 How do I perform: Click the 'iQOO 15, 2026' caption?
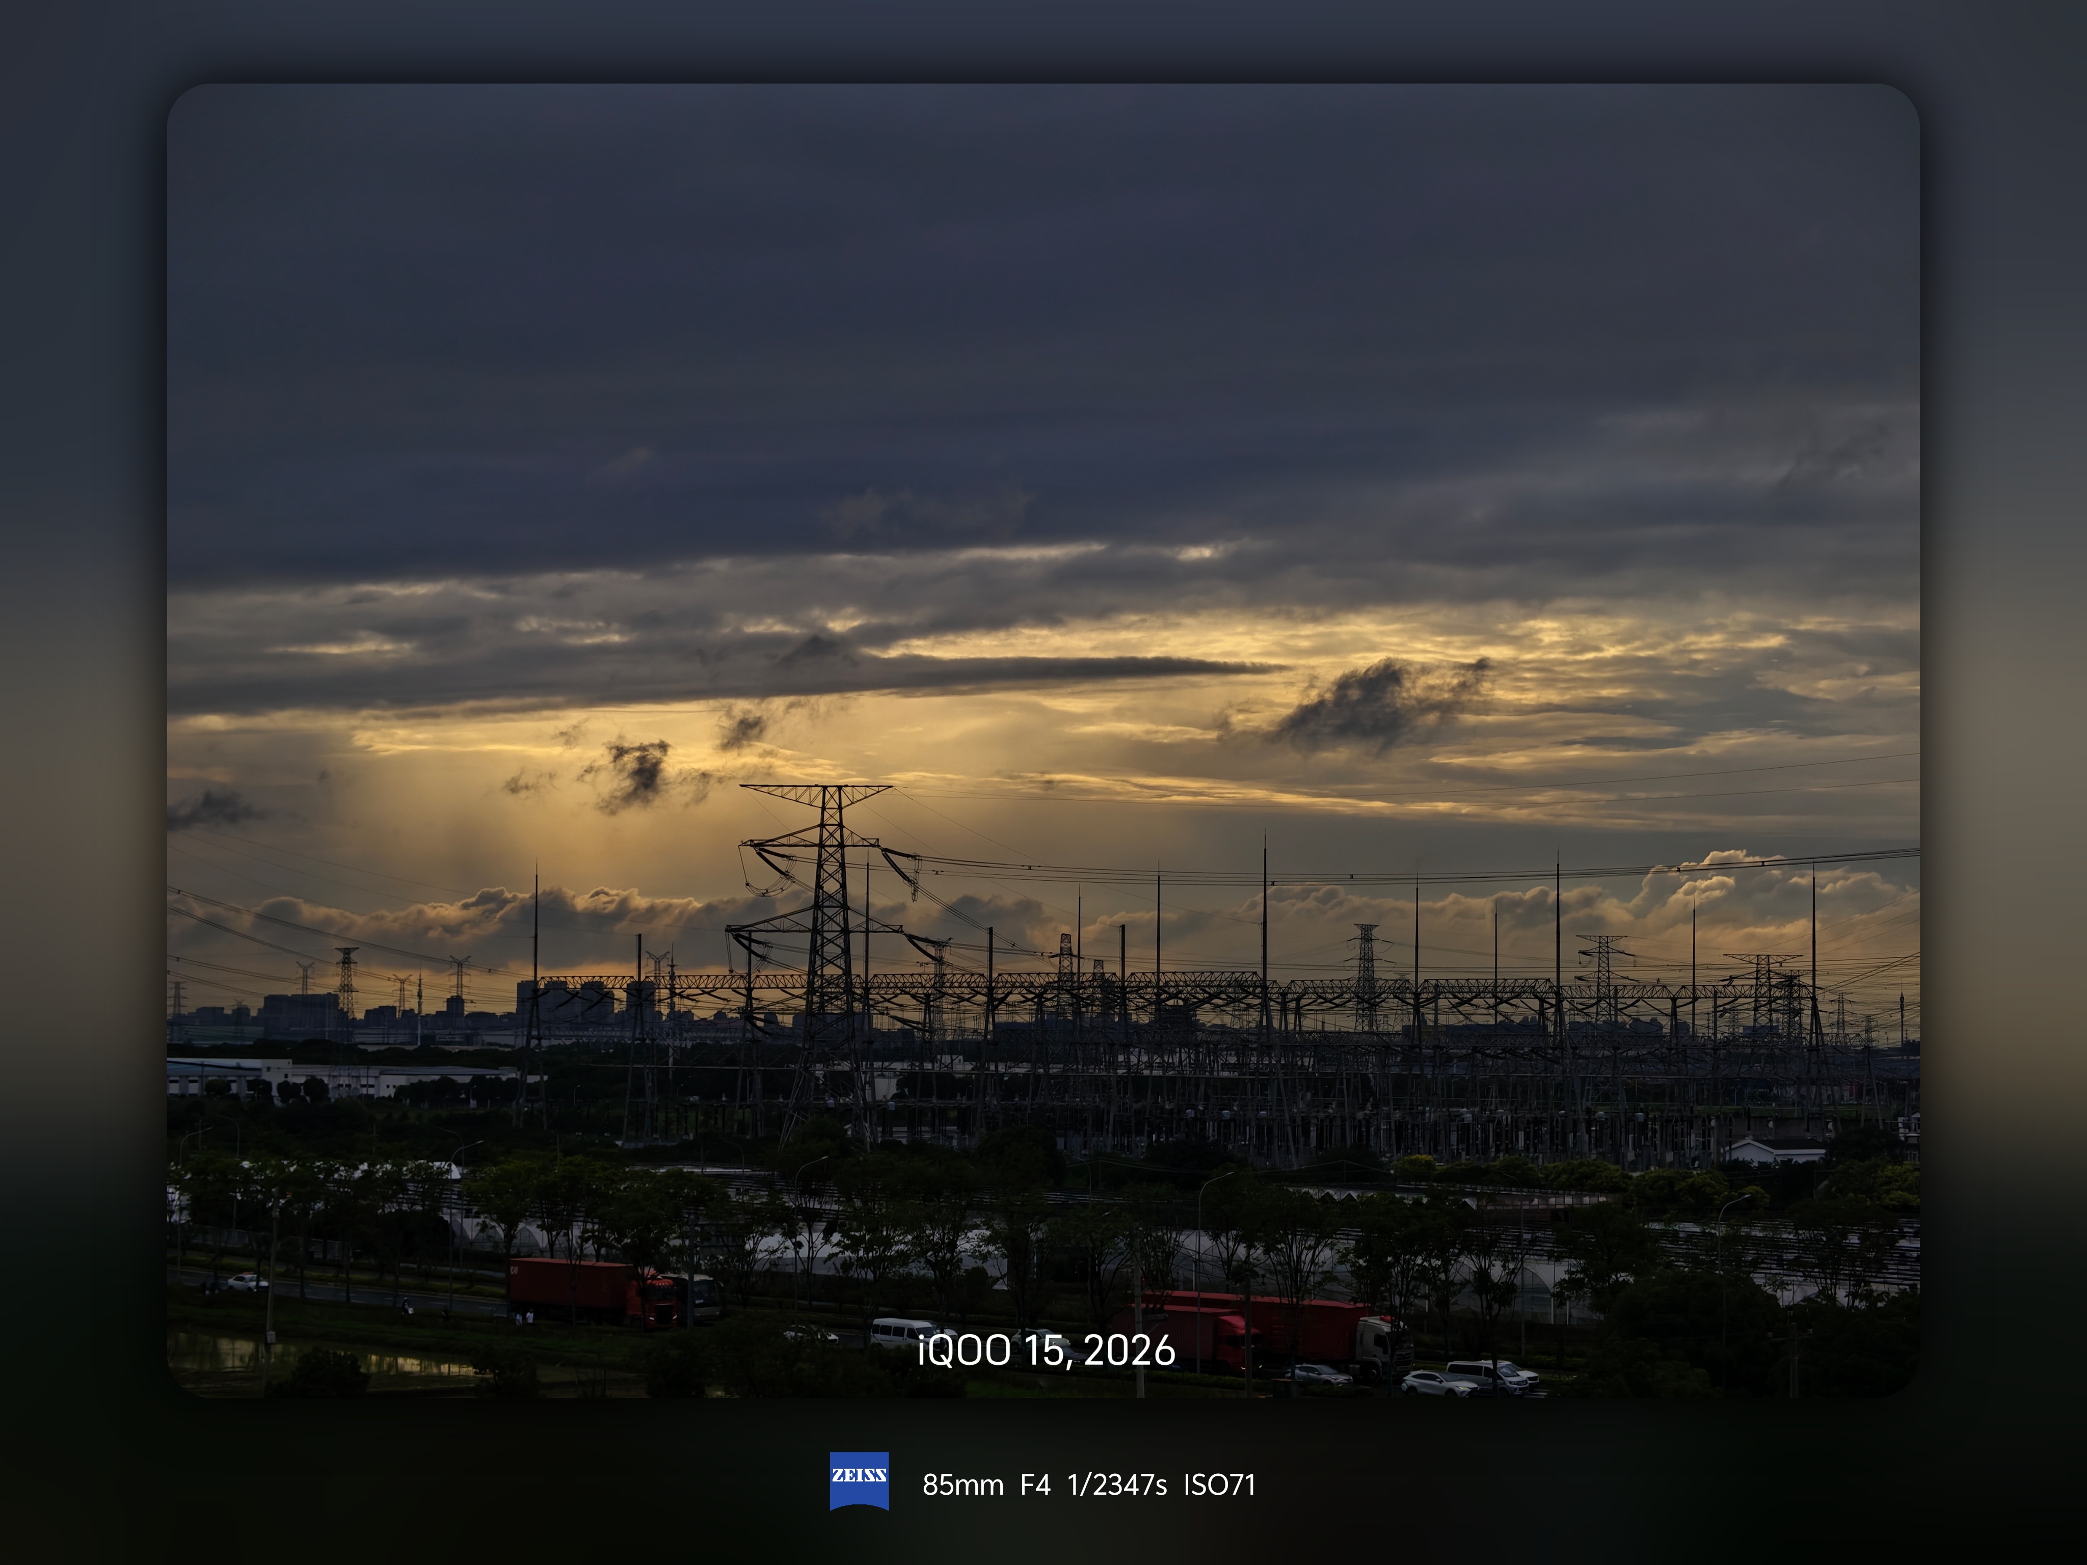point(1046,1351)
